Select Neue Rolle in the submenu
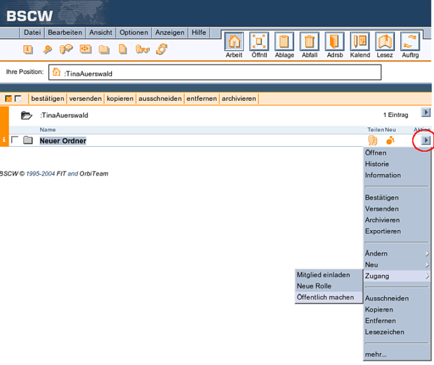Image resolution: width=434 pixels, height=365 pixels. point(329,286)
